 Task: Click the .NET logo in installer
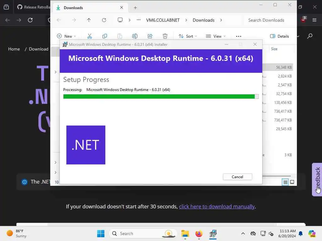[86, 145]
